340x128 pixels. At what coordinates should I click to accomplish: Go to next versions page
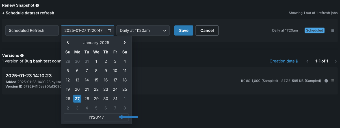[x=335, y=61]
